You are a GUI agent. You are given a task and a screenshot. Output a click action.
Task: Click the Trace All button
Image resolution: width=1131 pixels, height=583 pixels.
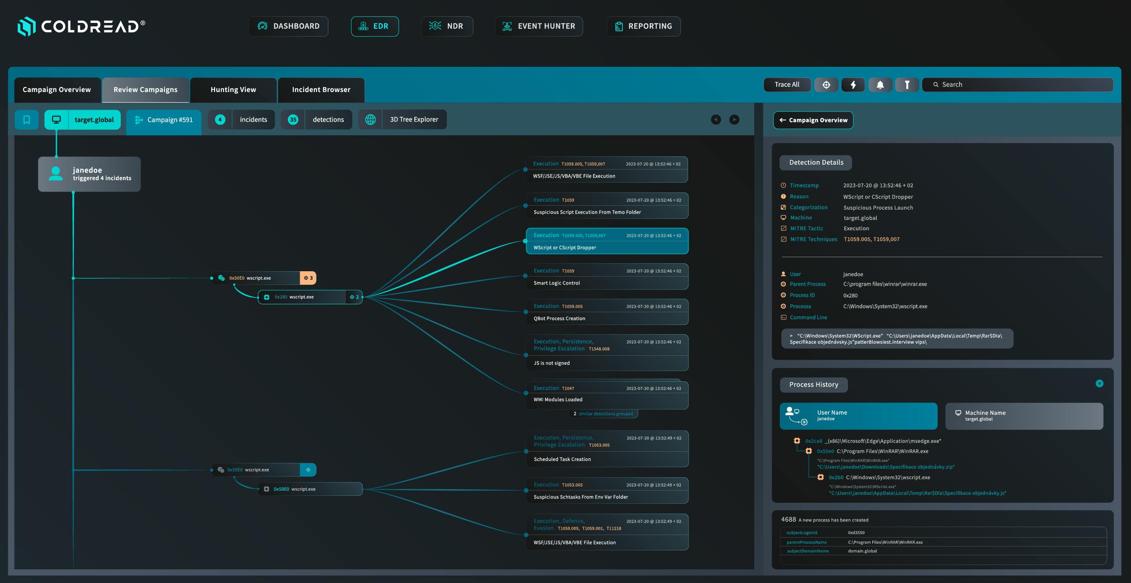point(787,85)
